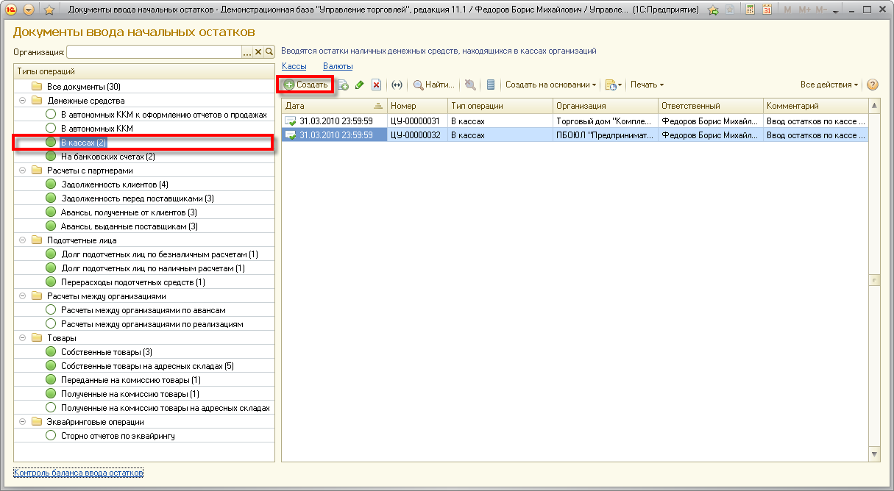The width and height of the screenshot is (894, 491).
Task: Open the calendar icon in title bar
Action: (x=767, y=10)
